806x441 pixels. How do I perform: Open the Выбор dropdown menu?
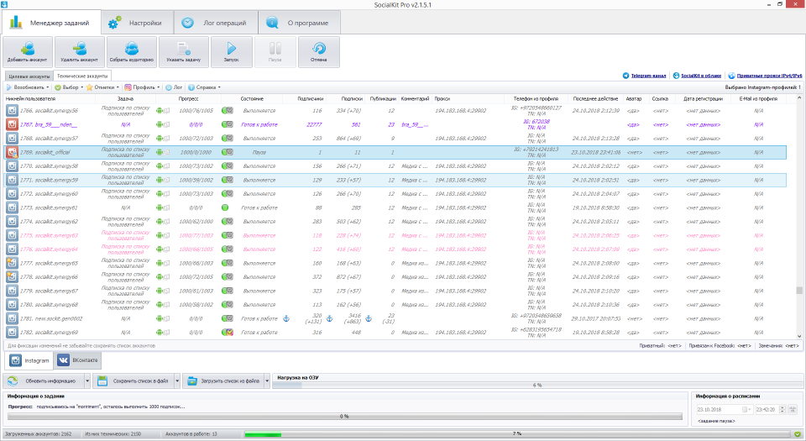tap(69, 87)
